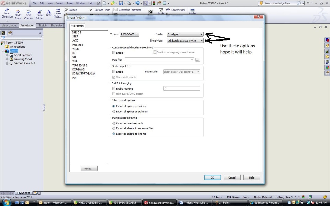
Task: Click the Sheet1 tab at bottom
Action: point(24,193)
